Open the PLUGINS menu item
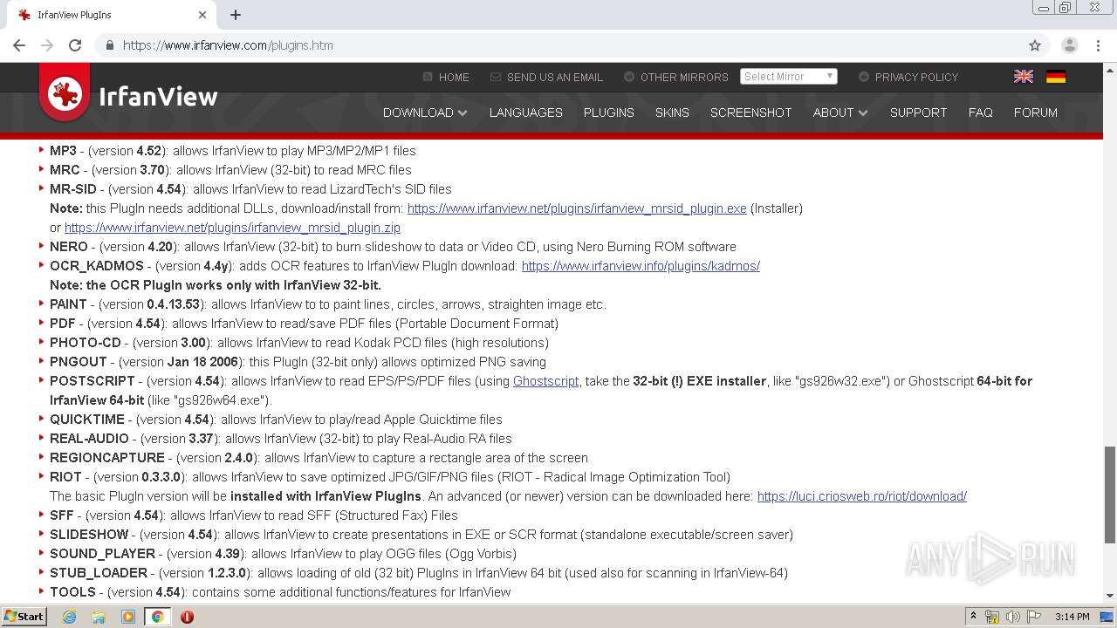Image resolution: width=1117 pixels, height=628 pixels. [609, 113]
